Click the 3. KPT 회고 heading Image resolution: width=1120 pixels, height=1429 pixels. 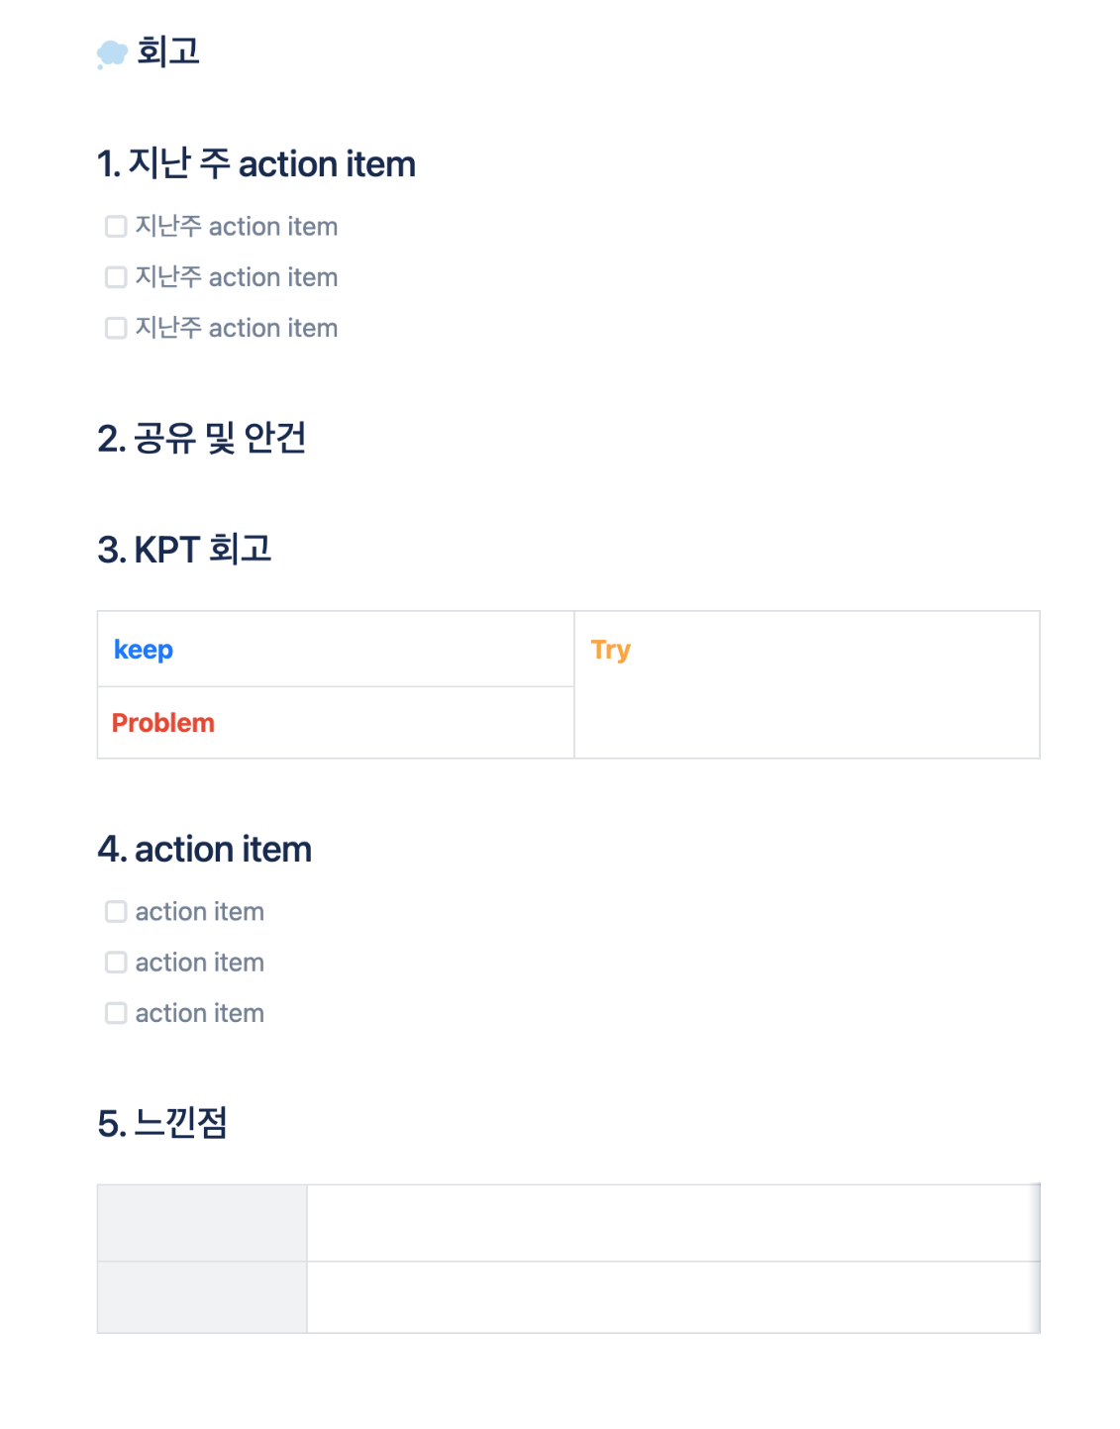click(184, 550)
